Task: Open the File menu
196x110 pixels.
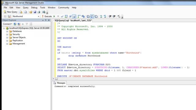Action: coord(6,8)
